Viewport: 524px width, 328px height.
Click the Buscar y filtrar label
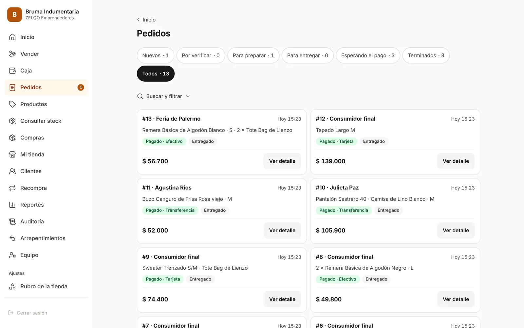pyautogui.click(x=164, y=96)
